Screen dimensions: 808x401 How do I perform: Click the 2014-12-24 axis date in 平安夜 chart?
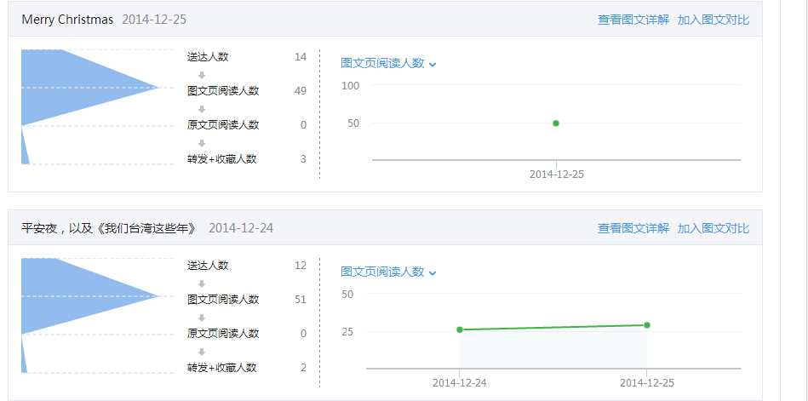pos(460,383)
